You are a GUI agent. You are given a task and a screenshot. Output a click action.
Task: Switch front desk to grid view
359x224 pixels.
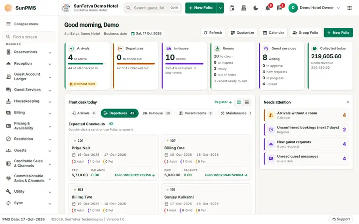[239, 102]
